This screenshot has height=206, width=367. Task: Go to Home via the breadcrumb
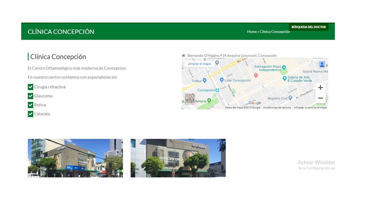click(252, 32)
